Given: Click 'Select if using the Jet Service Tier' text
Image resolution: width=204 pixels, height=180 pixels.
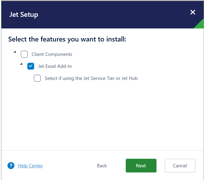Looking at the screenshot, I should pyautogui.click(x=91, y=78).
